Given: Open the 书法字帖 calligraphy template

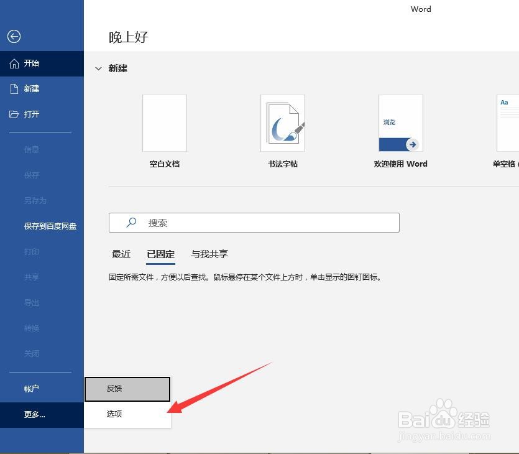Looking at the screenshot, I should pos(283,123).
